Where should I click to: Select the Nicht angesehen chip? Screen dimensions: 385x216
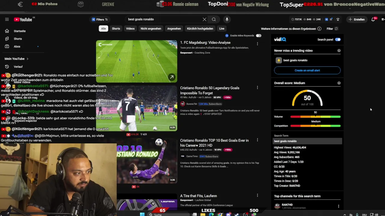(151, 28)
